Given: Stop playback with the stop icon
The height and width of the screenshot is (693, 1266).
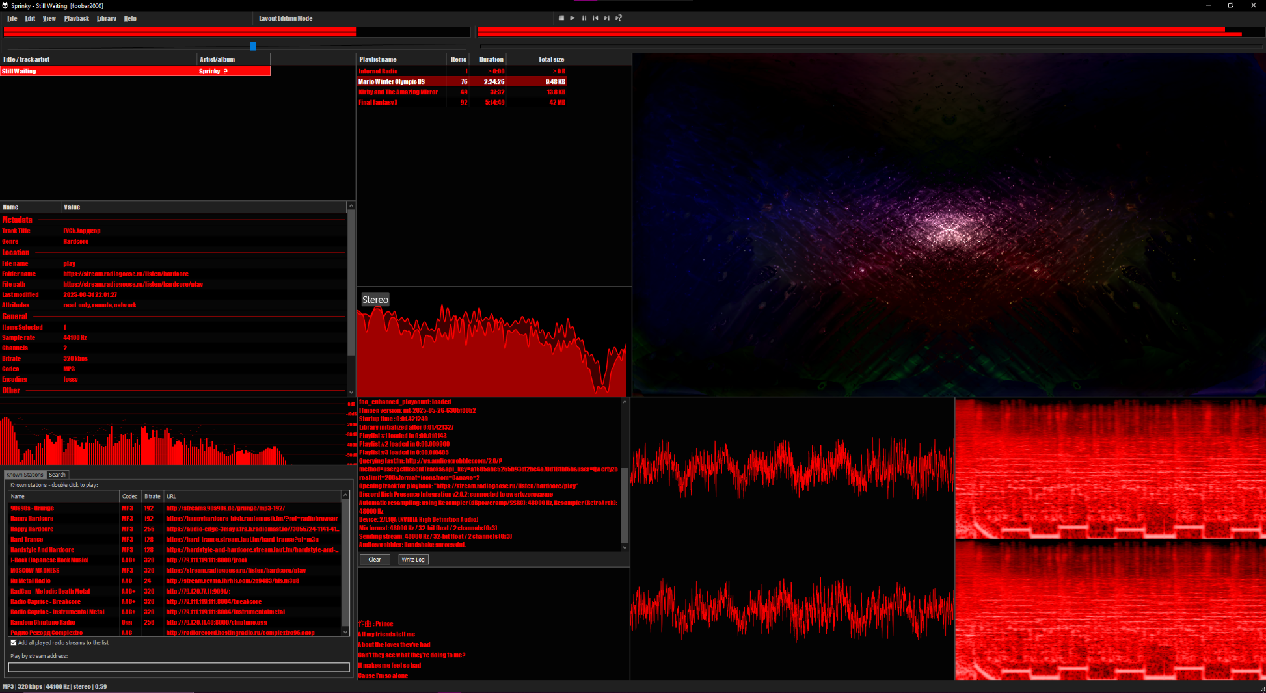Looking at the screenshot, I should pos(561,18).
